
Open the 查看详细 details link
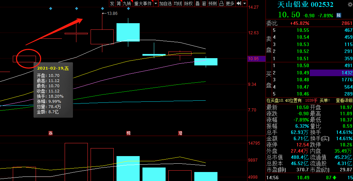tap(344, 100)
